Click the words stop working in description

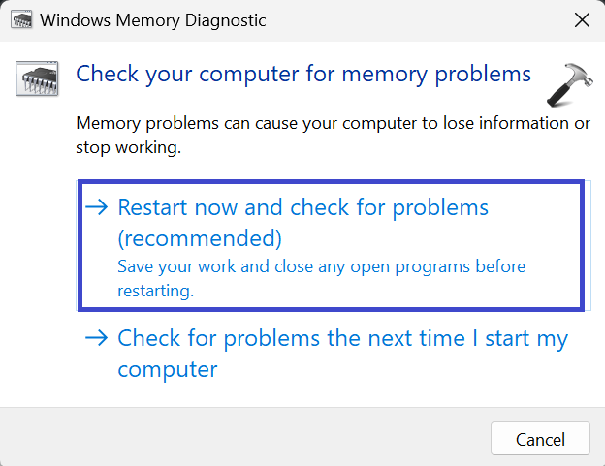129,149
